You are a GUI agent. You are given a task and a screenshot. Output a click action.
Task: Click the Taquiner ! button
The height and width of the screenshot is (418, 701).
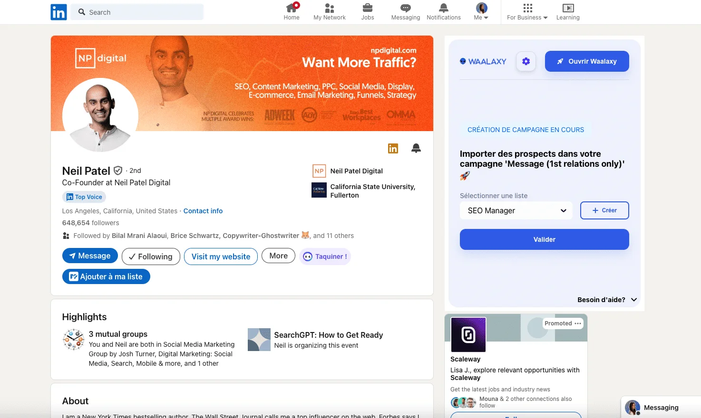pos(325,256)
